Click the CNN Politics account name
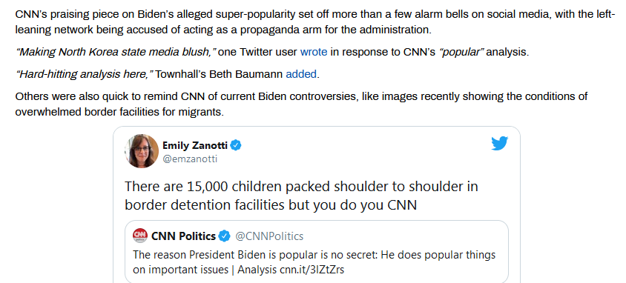Screen dimensions: 626x283 (184, 236)
